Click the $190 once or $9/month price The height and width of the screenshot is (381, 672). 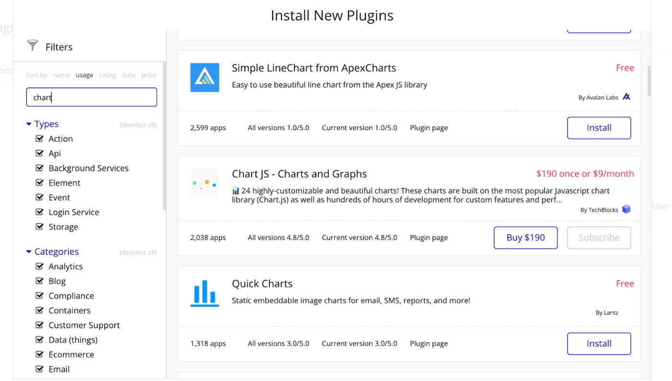click(x=585, y=174)
